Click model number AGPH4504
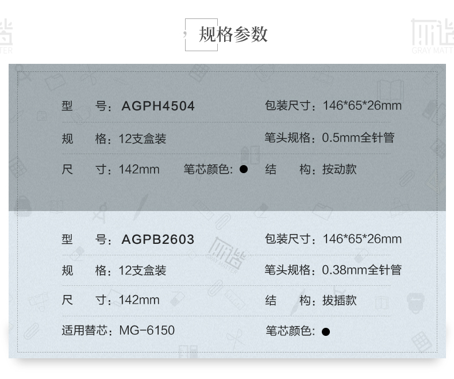Image resolution: width=454 pixels, height=379 pixels. pos(158,106)
